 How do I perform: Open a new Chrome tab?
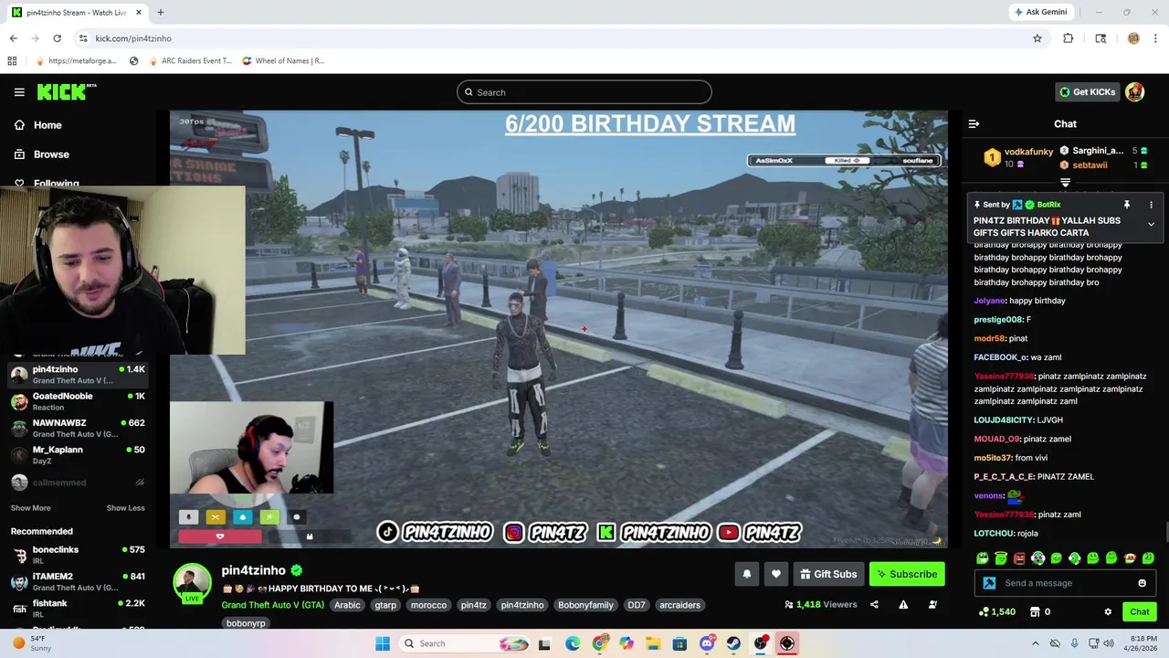pyautogui.click(x=160, y=13)
